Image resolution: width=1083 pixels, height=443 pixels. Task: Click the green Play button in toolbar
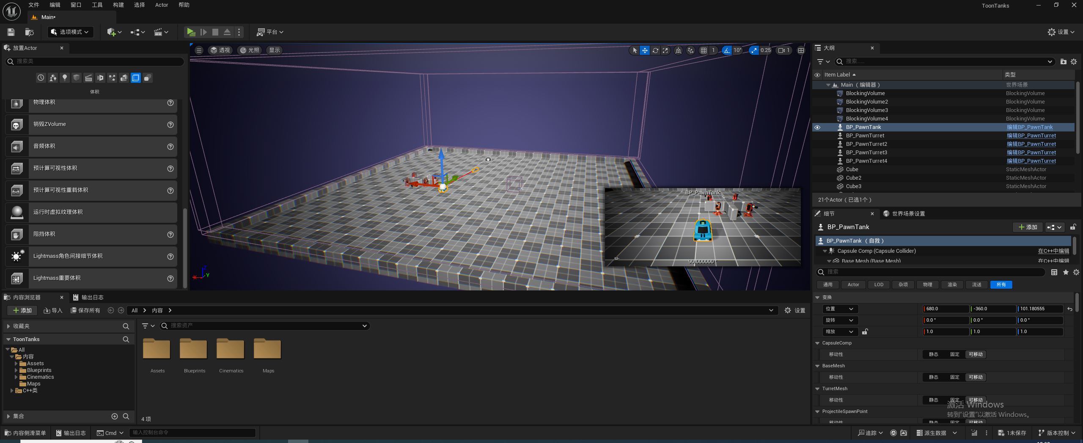click(x=191, y=32)
